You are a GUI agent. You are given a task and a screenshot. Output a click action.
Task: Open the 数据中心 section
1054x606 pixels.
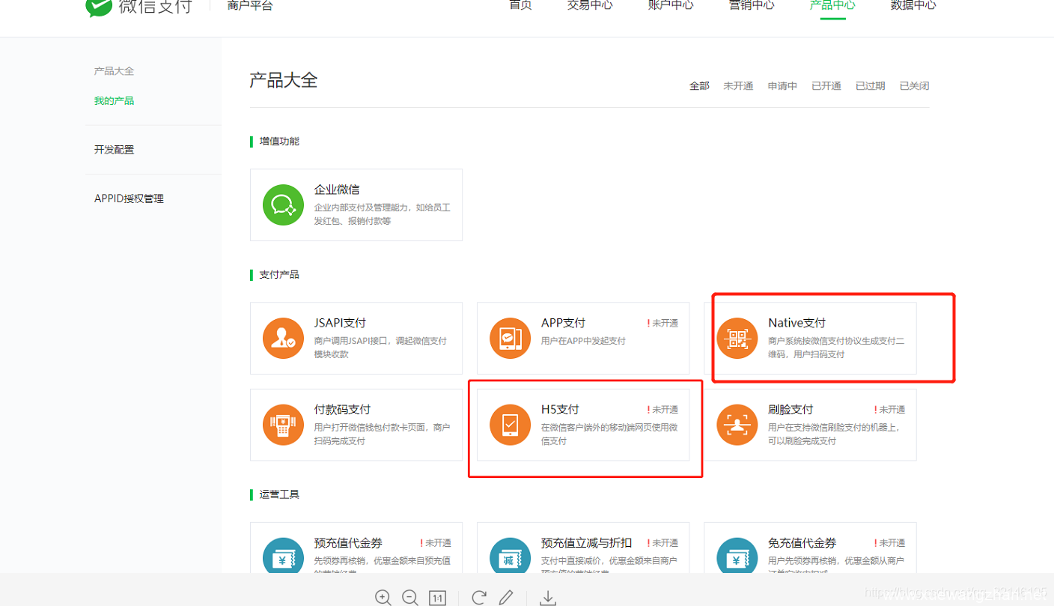[x=913, y=5]
